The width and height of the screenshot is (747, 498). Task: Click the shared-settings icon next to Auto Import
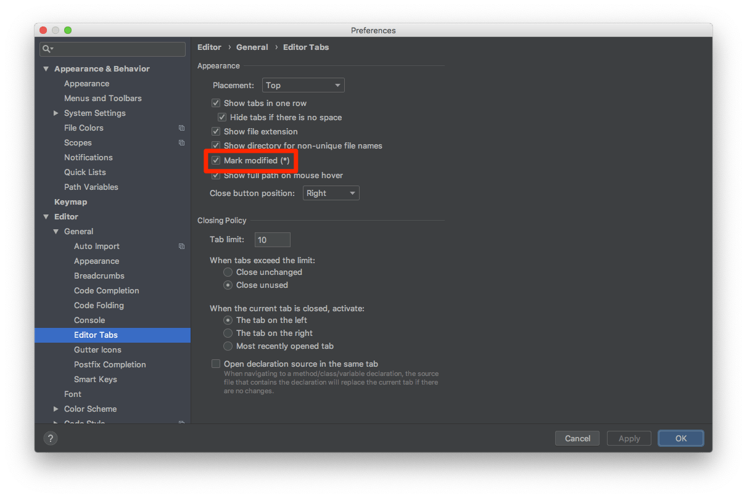181,246
